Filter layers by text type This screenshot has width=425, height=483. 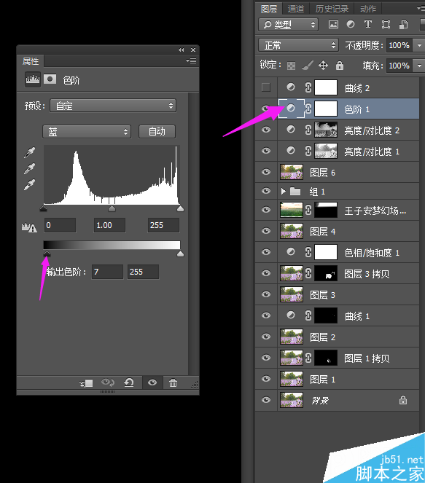367,24
